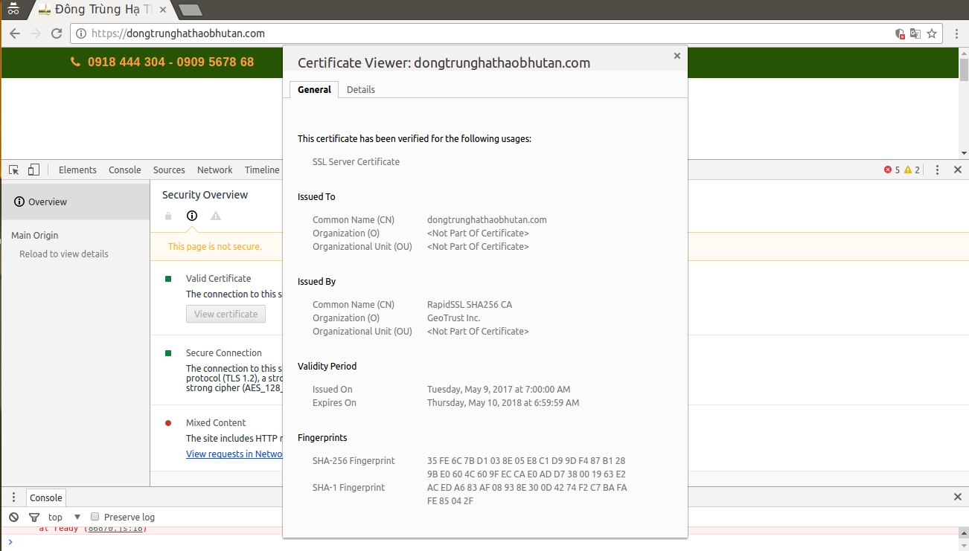Toggle the device toolbar icon
The image size is (969, 551).
pos(33,170)
